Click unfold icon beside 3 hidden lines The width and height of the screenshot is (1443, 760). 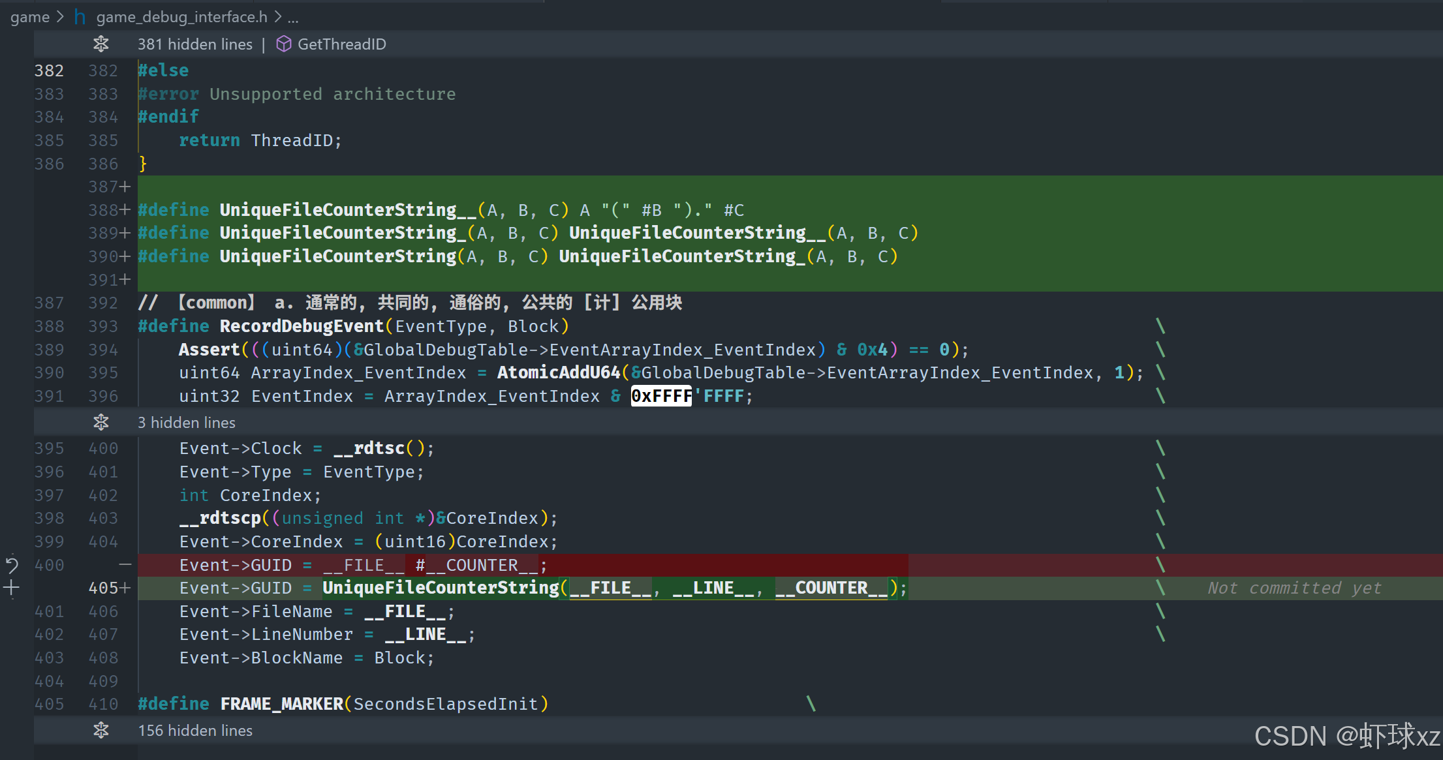tap(101, 422)
